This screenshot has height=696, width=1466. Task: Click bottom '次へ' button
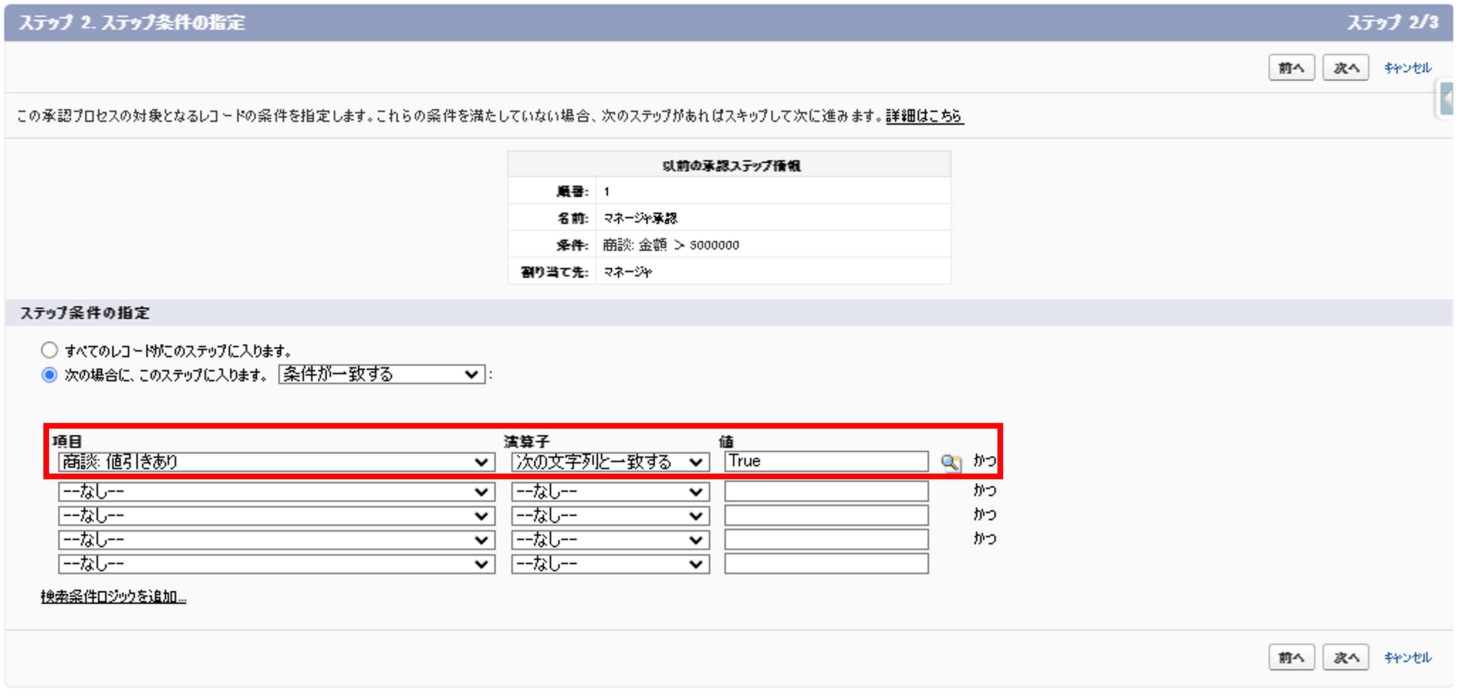1346,658
